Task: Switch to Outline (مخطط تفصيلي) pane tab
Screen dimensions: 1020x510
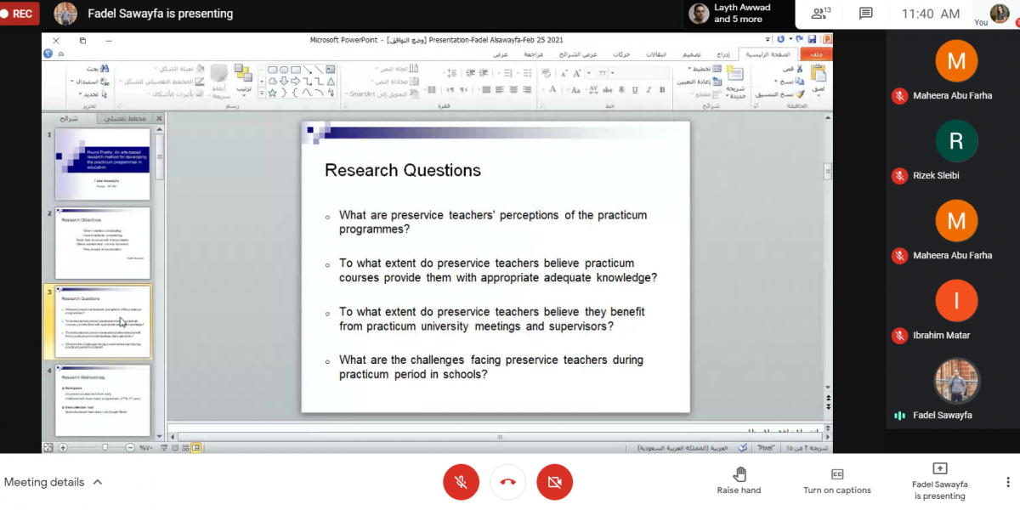Action: click(126, 119)
